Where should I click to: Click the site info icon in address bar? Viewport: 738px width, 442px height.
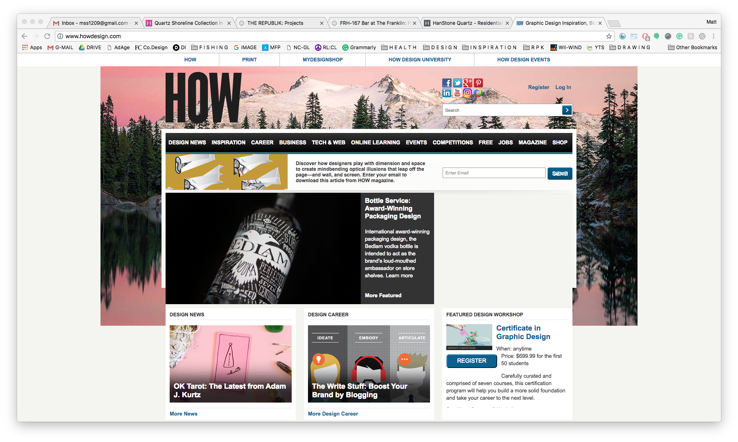tap(60, 36)
